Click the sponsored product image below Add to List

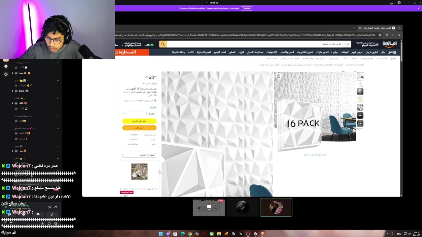(x=139, y=171)
